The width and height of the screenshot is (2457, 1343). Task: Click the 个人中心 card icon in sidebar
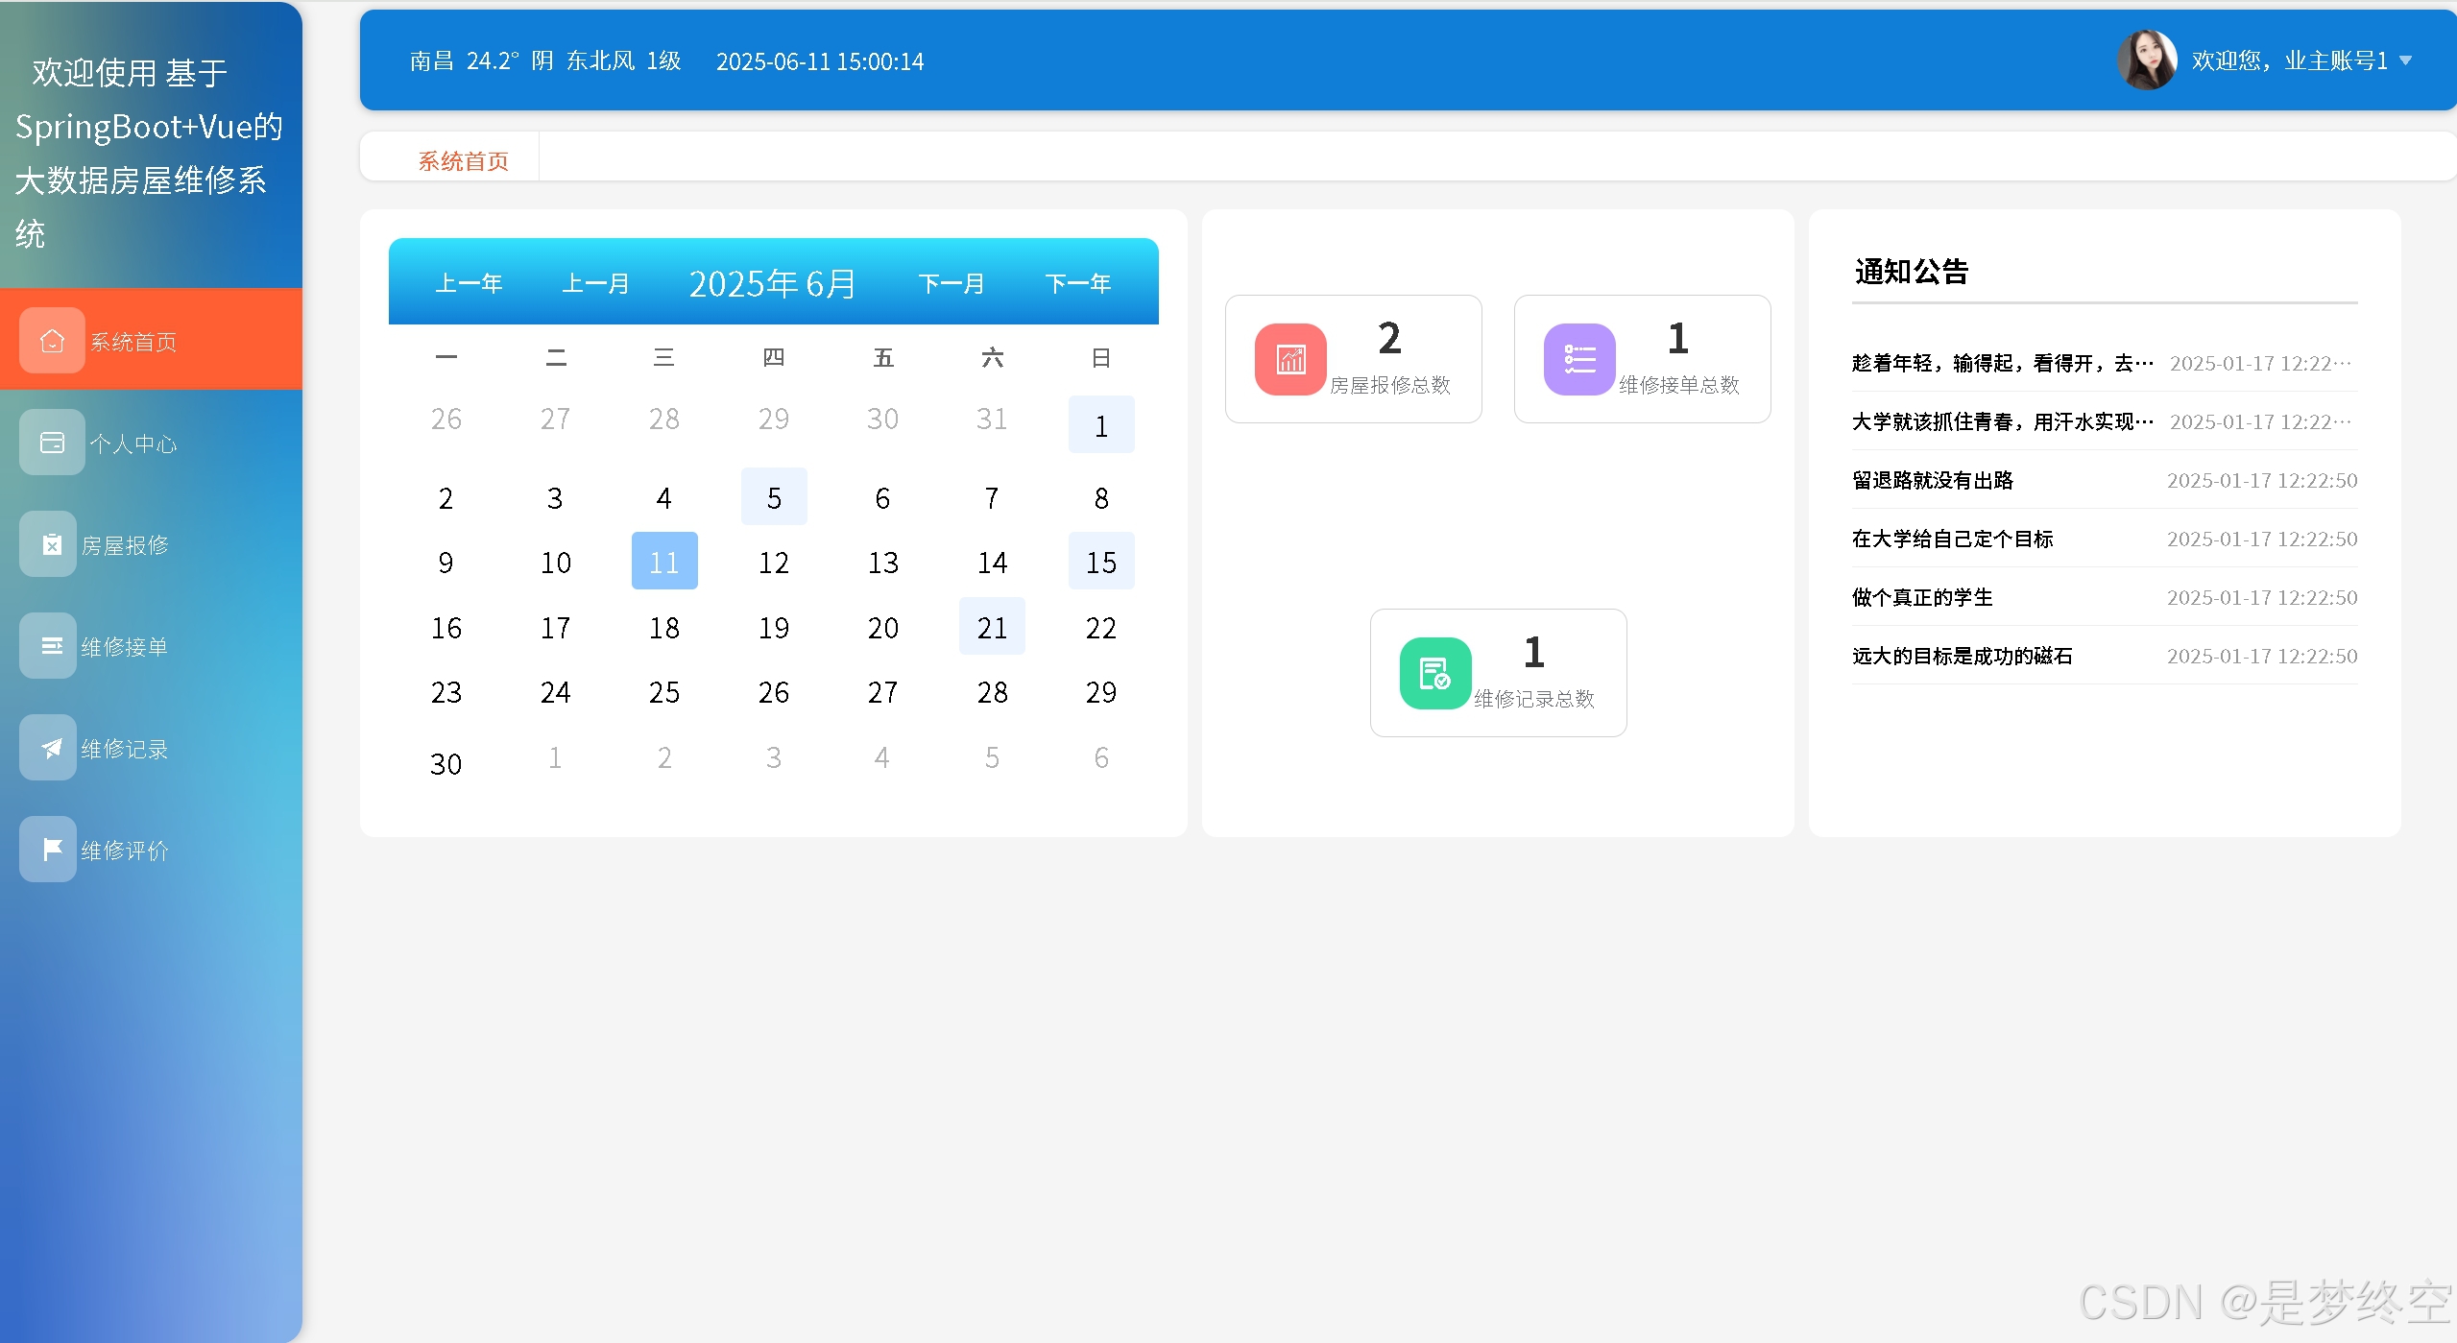tap(52, 443)
